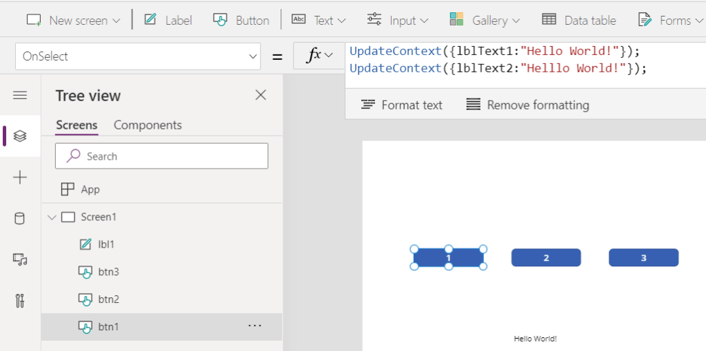The width and height of the screenshot is (706, 351).
Task: Open the more options ellipsis for btn1
Action: click(x=254, y=326)
